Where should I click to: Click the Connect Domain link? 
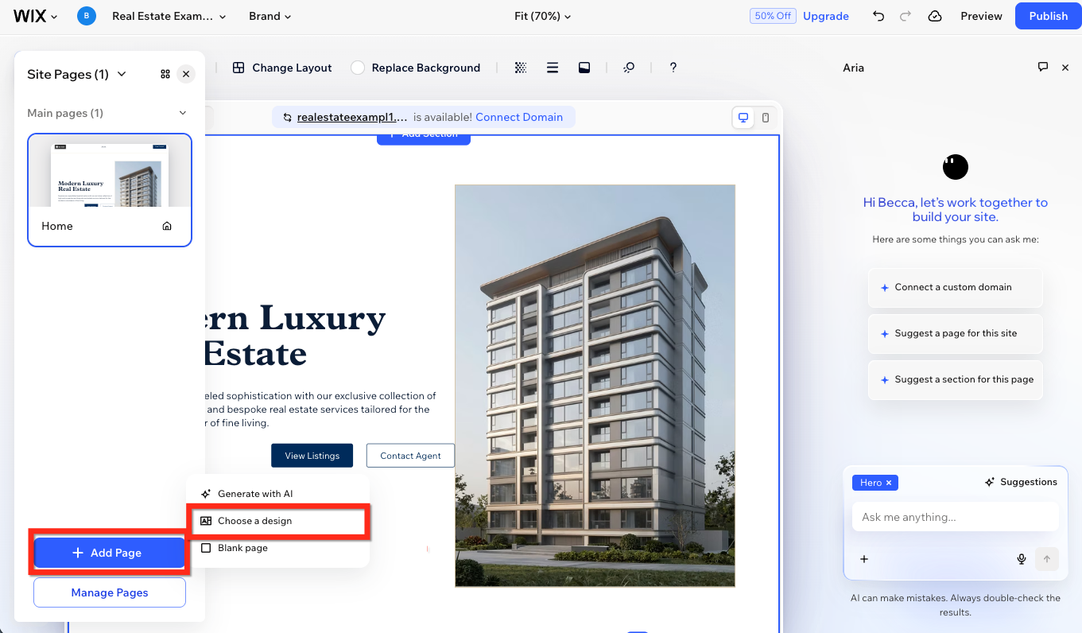pos(519,117)
